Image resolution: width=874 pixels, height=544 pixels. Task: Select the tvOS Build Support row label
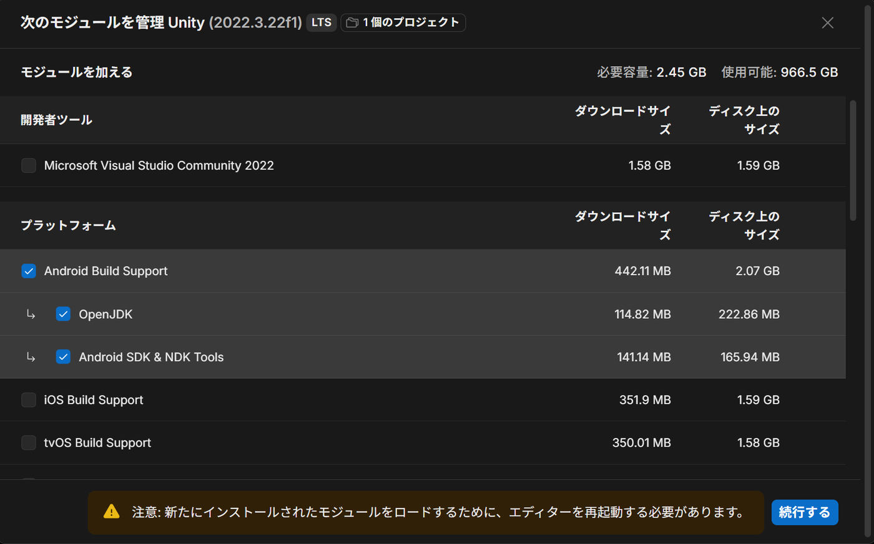97,443
